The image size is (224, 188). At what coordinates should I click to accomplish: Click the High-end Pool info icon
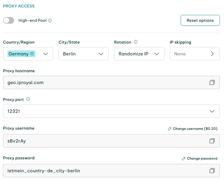tap(50, 20)
